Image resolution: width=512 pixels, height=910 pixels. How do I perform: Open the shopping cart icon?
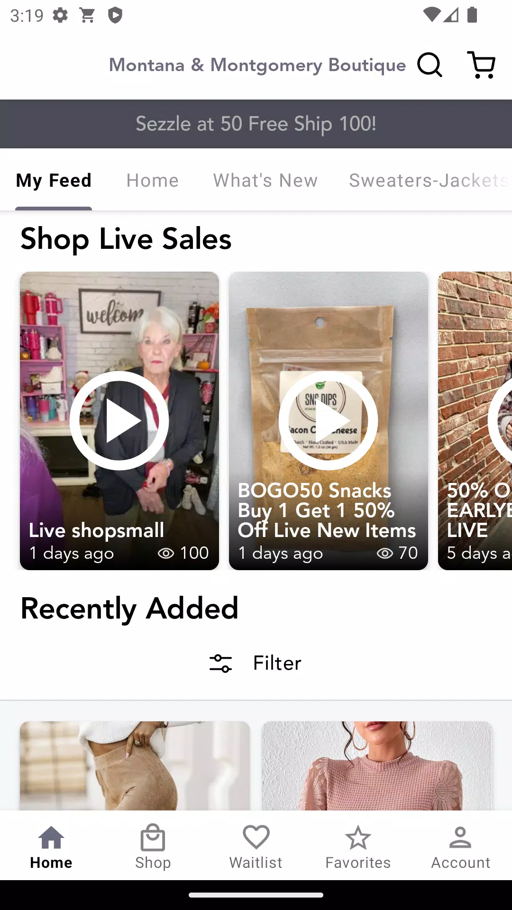pos(481,64)
